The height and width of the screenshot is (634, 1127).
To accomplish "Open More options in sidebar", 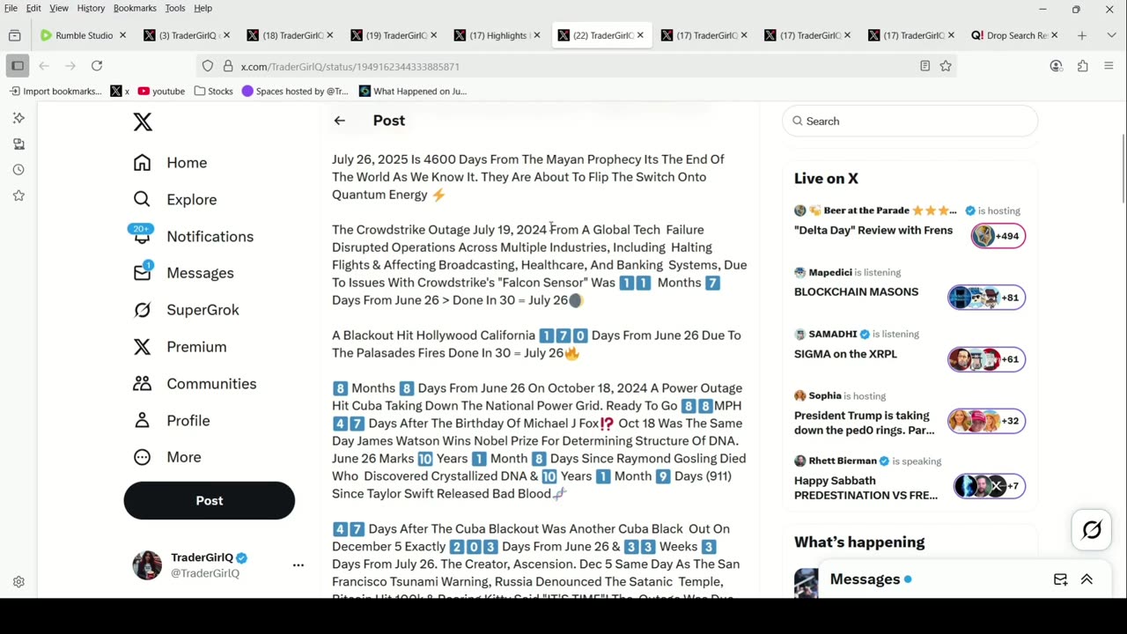I will click(x=167, y=457).
